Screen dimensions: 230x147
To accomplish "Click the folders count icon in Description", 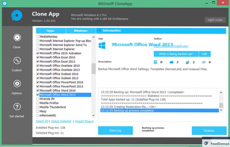I will tap(171, 62).
